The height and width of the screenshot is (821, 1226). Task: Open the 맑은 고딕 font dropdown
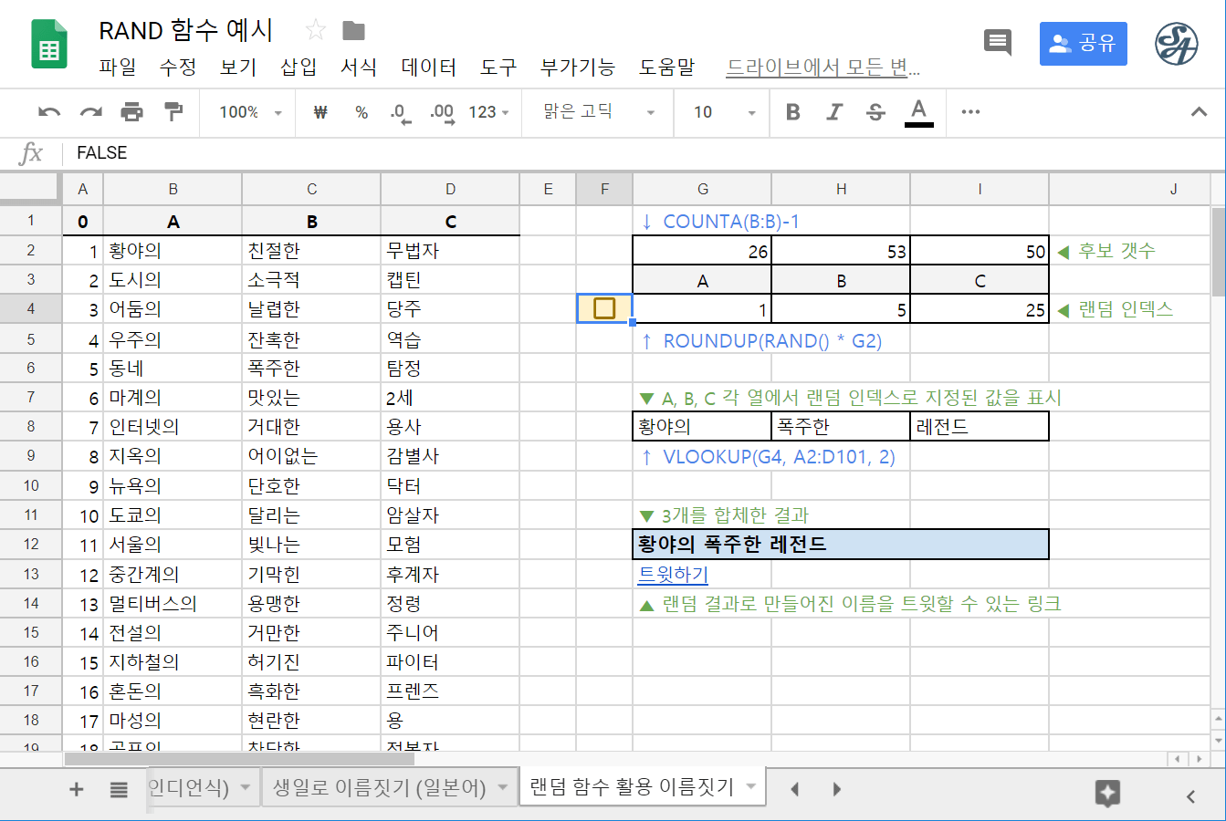pyautogui.click(x=598, y=112)
